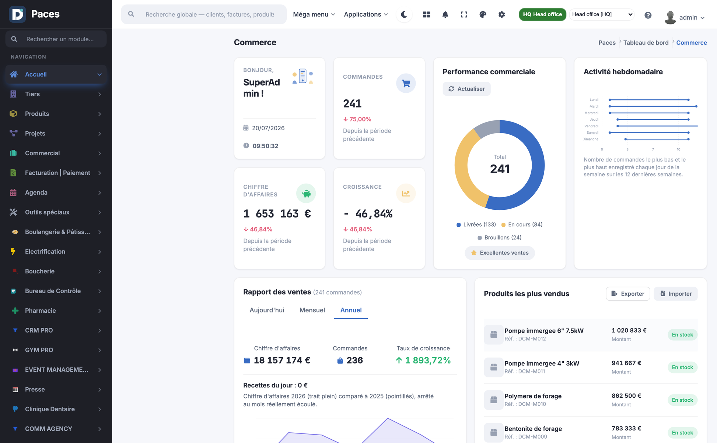Open notifications bell
This screenshot has width=717, height=443.
pos(445,14)
